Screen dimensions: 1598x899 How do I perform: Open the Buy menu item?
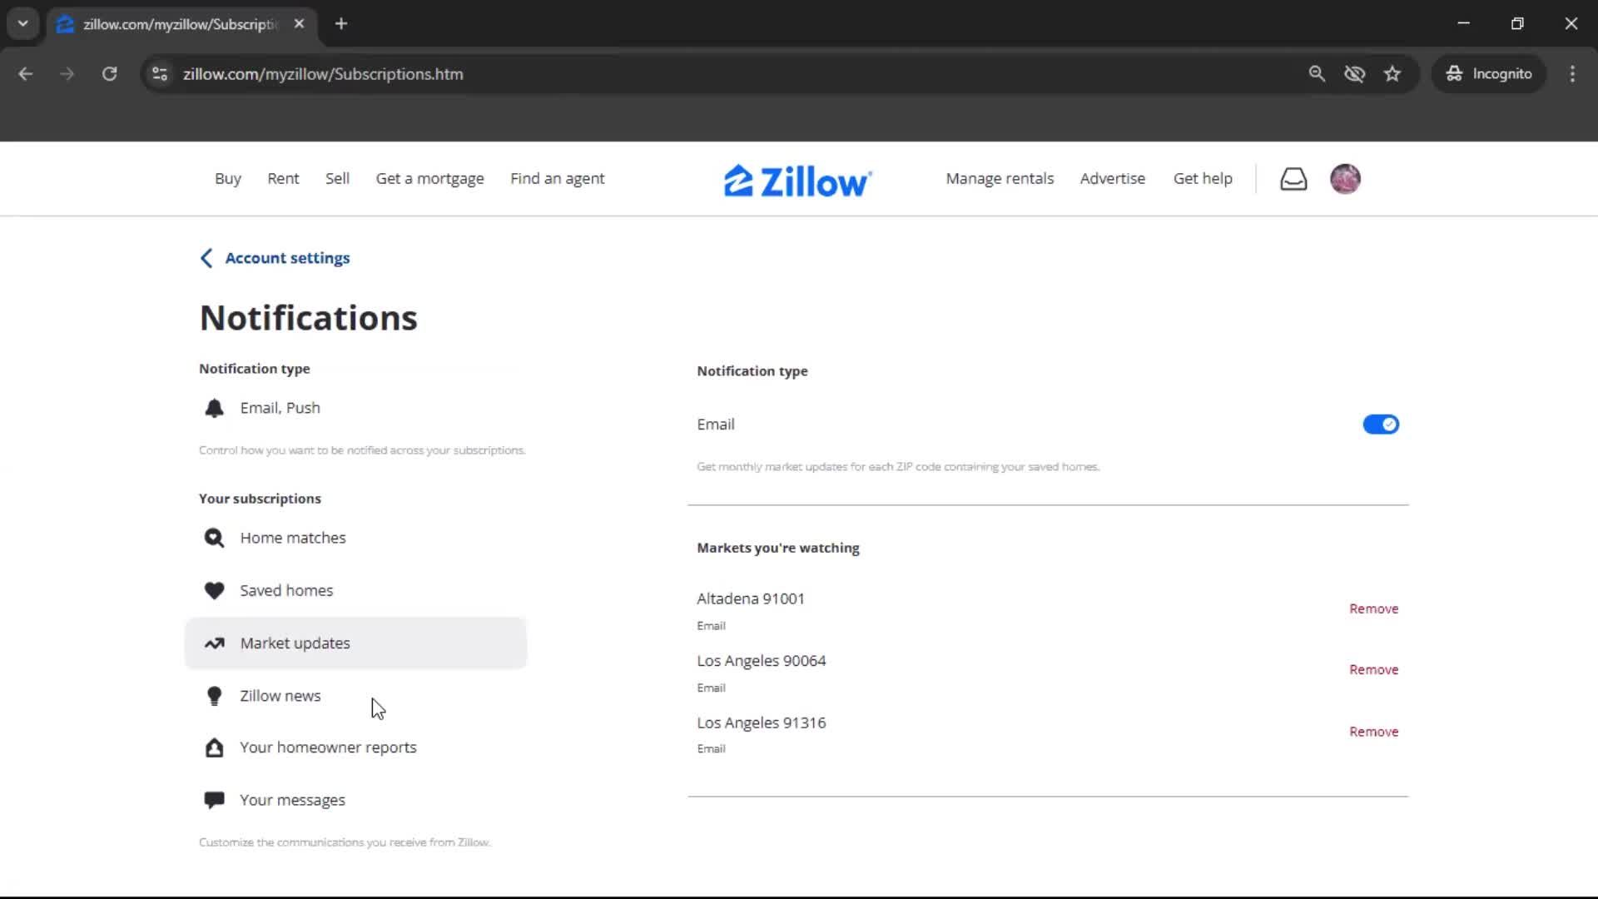(x=227, y=179)
